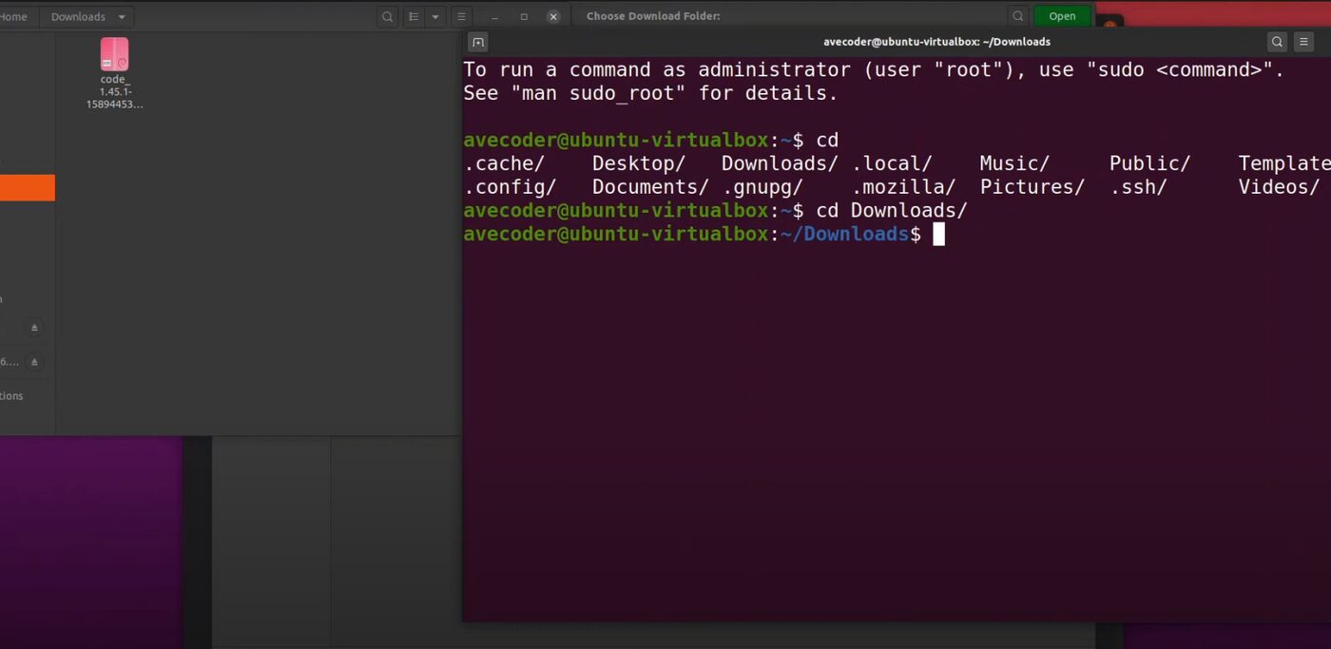This screenshot has height=649, width=1331.
Task: Click '.config/' in terminal listing
Action: (x=510, y=187)
